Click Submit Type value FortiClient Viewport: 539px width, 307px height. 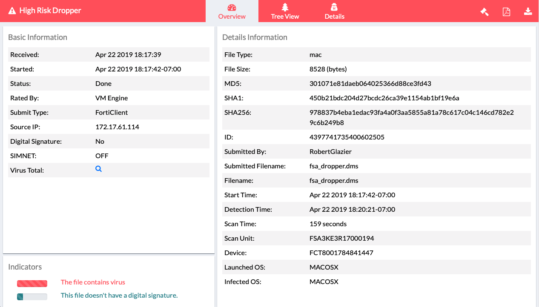(112, 112)
